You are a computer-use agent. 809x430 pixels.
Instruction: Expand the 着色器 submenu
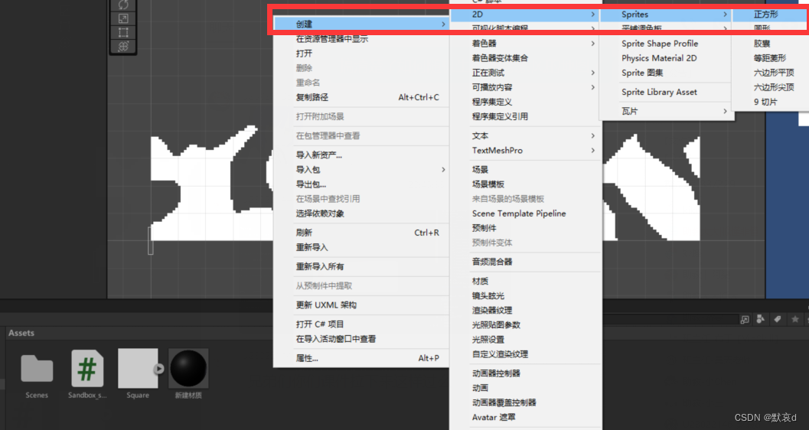tap(525, 44)
